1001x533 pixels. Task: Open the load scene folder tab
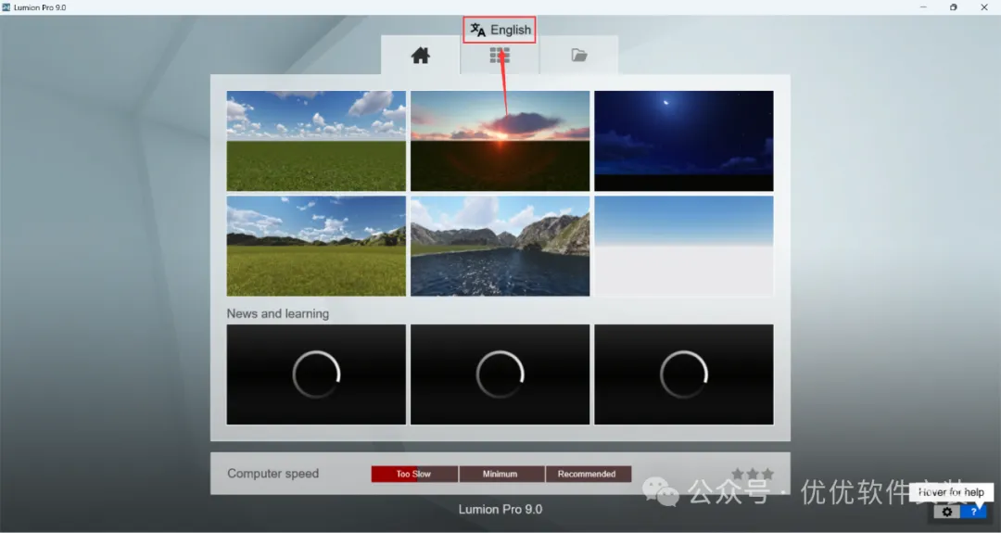[x=579, y=56]
